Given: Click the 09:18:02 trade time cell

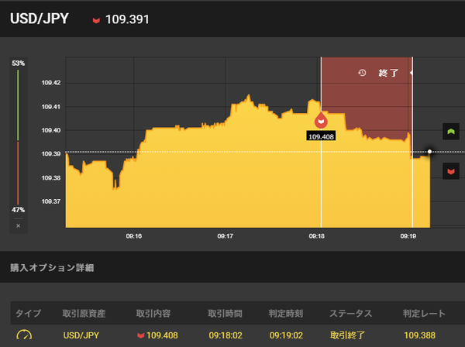Looking at the screenshot, I should click(226, 335).
